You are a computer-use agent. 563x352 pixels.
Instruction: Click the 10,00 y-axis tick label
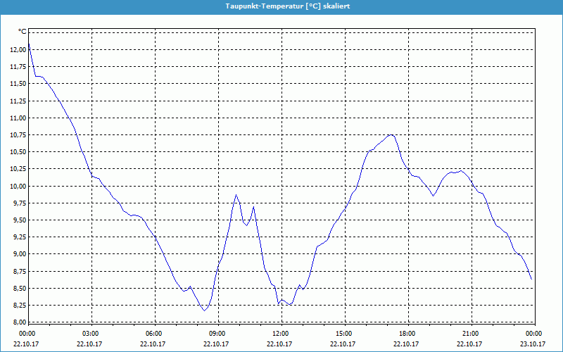pos(17,187)
